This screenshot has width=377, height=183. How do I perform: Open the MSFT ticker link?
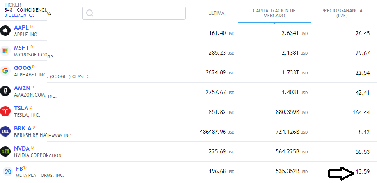tap(21, 48)
